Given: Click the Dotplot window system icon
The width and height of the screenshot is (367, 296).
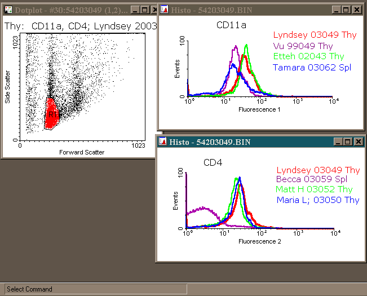Looking at the screenshot, I should (x=8, y=10).
